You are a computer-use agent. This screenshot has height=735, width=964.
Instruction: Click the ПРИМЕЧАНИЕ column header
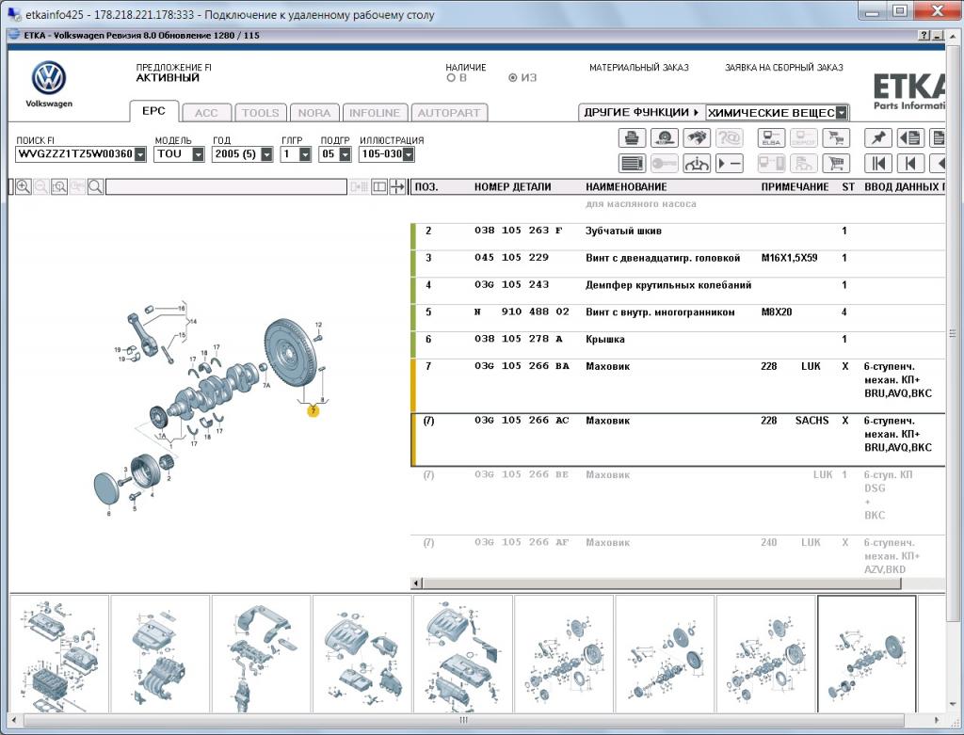(x=795, y=187)
